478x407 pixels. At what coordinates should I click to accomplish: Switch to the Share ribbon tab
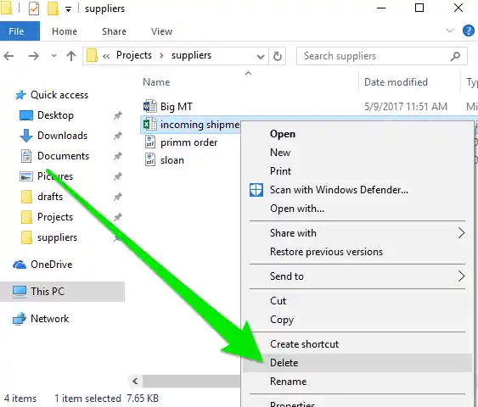114,31
